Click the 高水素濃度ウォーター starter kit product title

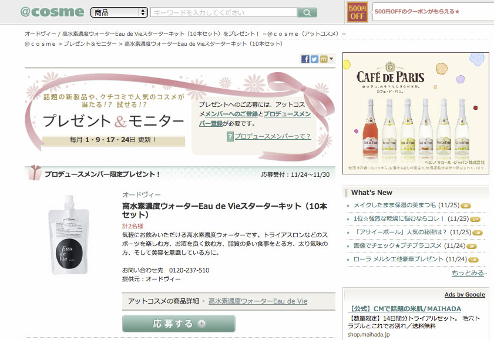[x=225, y=210]
